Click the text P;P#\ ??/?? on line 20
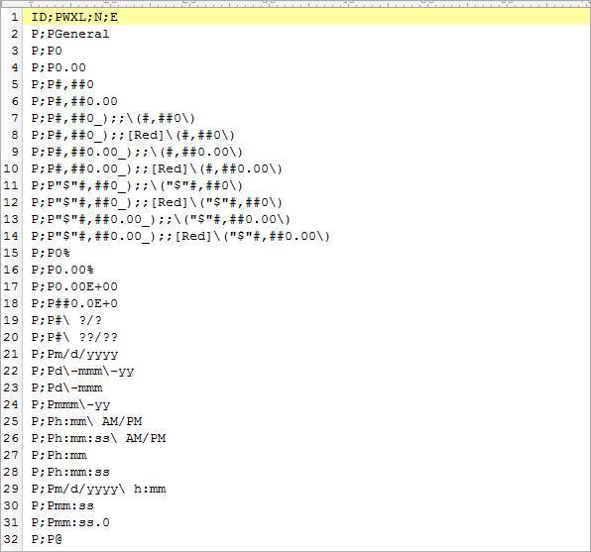The width and height of the screenshot is (591, 552). tap(74, 337)
